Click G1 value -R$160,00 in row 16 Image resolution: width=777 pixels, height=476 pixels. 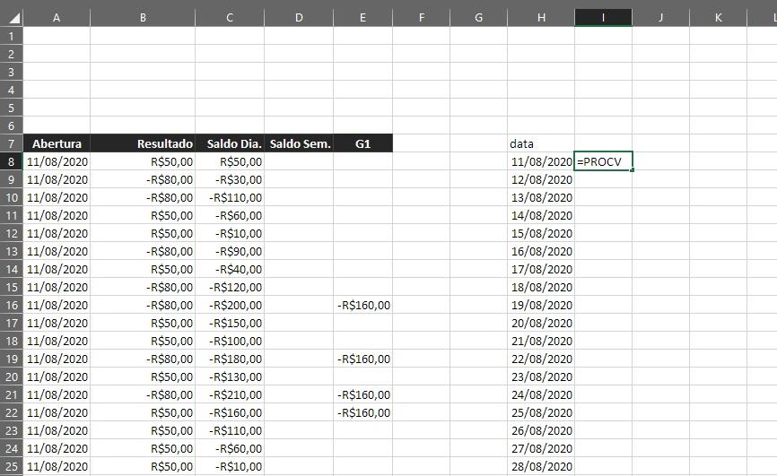[362, 305]
